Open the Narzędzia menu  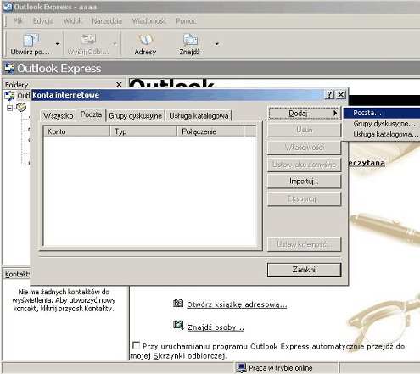coord(107,21)
